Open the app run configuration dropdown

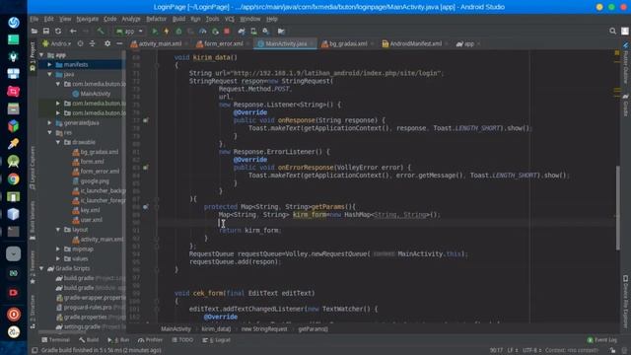pyautogui.click(x=129, y=31)
